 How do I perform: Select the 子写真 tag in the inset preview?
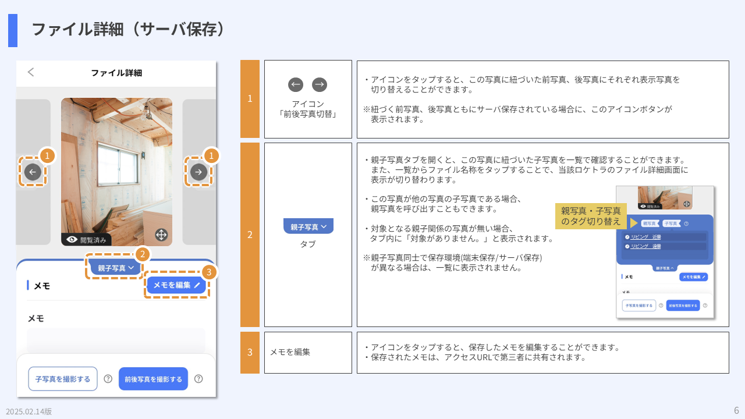point(672,223)
